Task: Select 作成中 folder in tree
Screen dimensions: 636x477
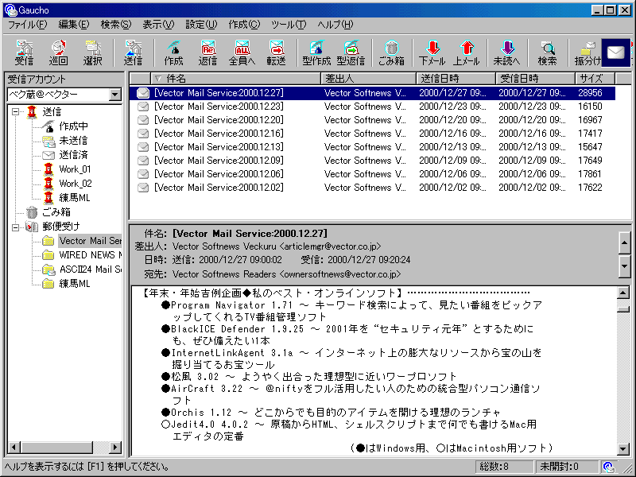Action: pyautogui.click(x=73, y=126)
